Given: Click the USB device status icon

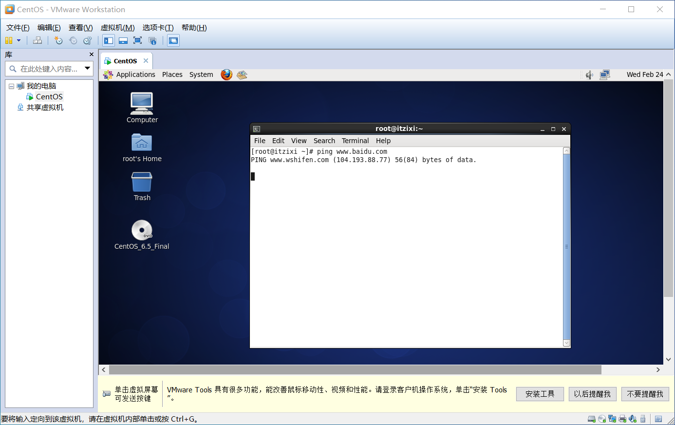Looking at the screenshot, I should click(643, 419).
